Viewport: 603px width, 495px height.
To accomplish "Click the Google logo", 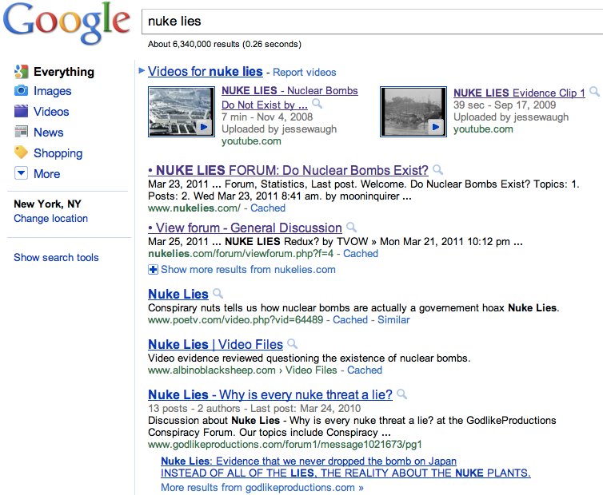I will click(x=66, y=22).
